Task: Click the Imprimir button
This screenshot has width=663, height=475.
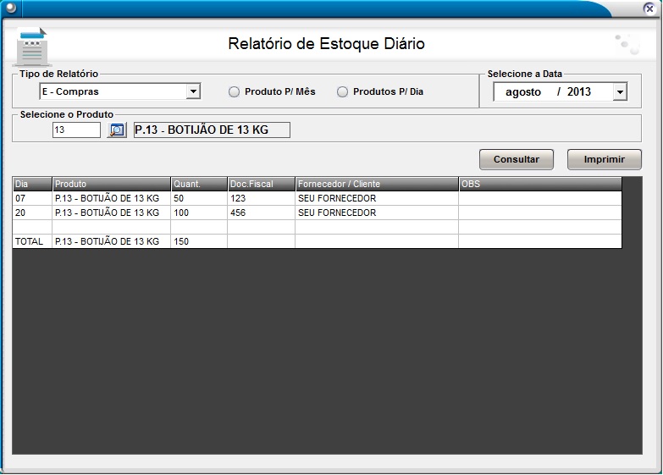Action: [605, 159]
